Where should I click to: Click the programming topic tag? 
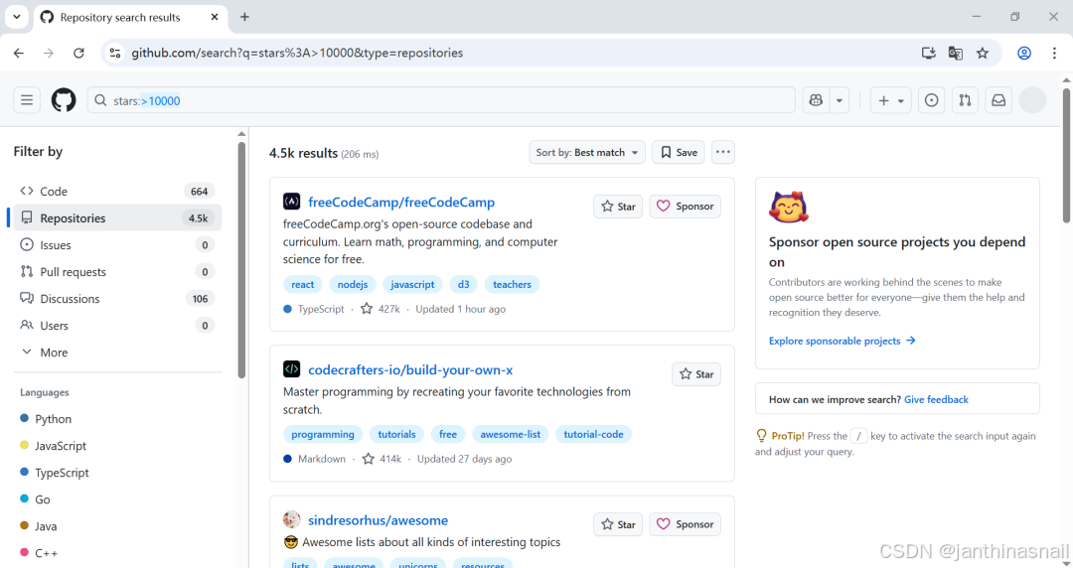click(x=323, y=434)
